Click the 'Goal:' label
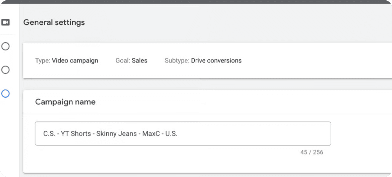The width and height of the screenshot is (392, 177). [123, 61]
